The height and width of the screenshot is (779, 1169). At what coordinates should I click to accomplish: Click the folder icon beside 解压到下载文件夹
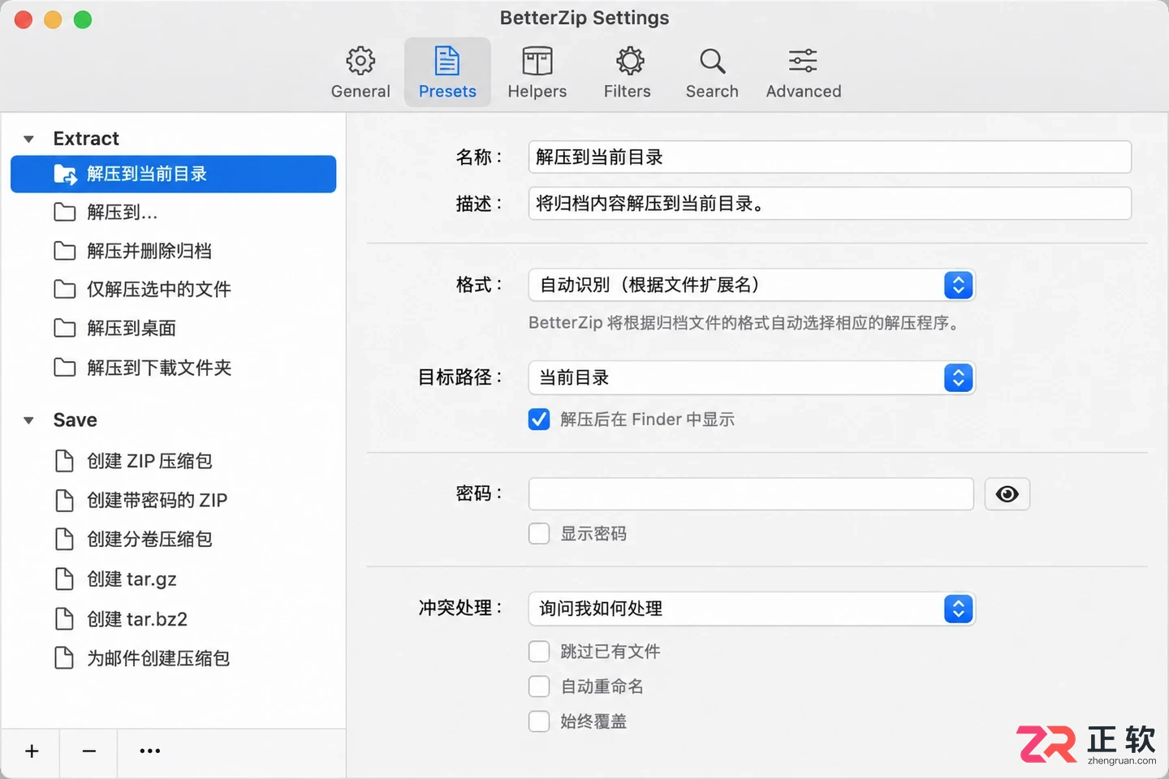click(x=65, y=368)
